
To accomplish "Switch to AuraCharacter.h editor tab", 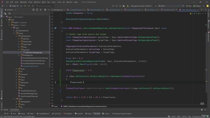I will click(114, 10).
